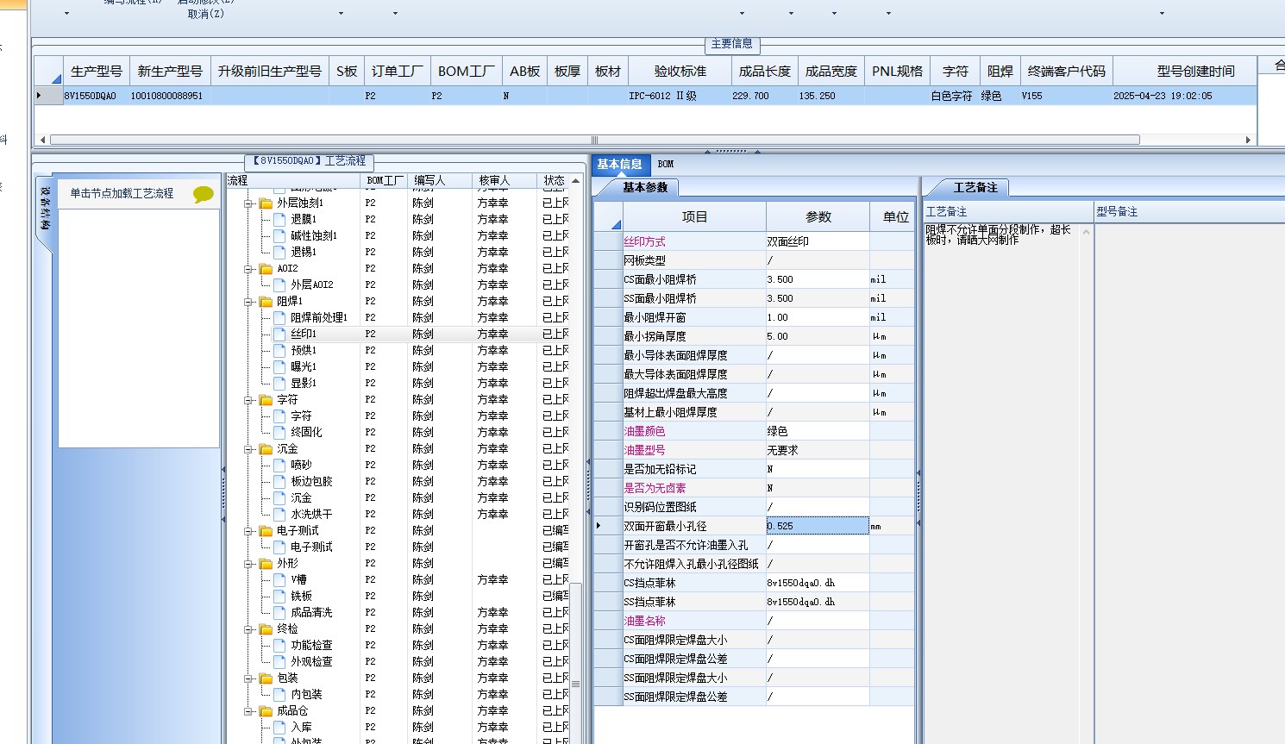Click the 终端客户代码 column header
Screen dimensions: 1285x744
1067,72
